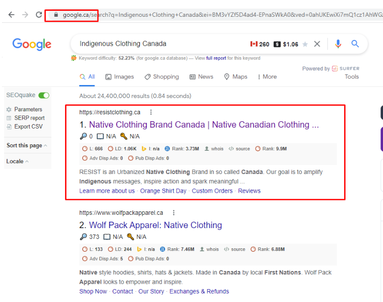Star the keyword in search box
Screen dimensions: 383x302
[305, 44]
